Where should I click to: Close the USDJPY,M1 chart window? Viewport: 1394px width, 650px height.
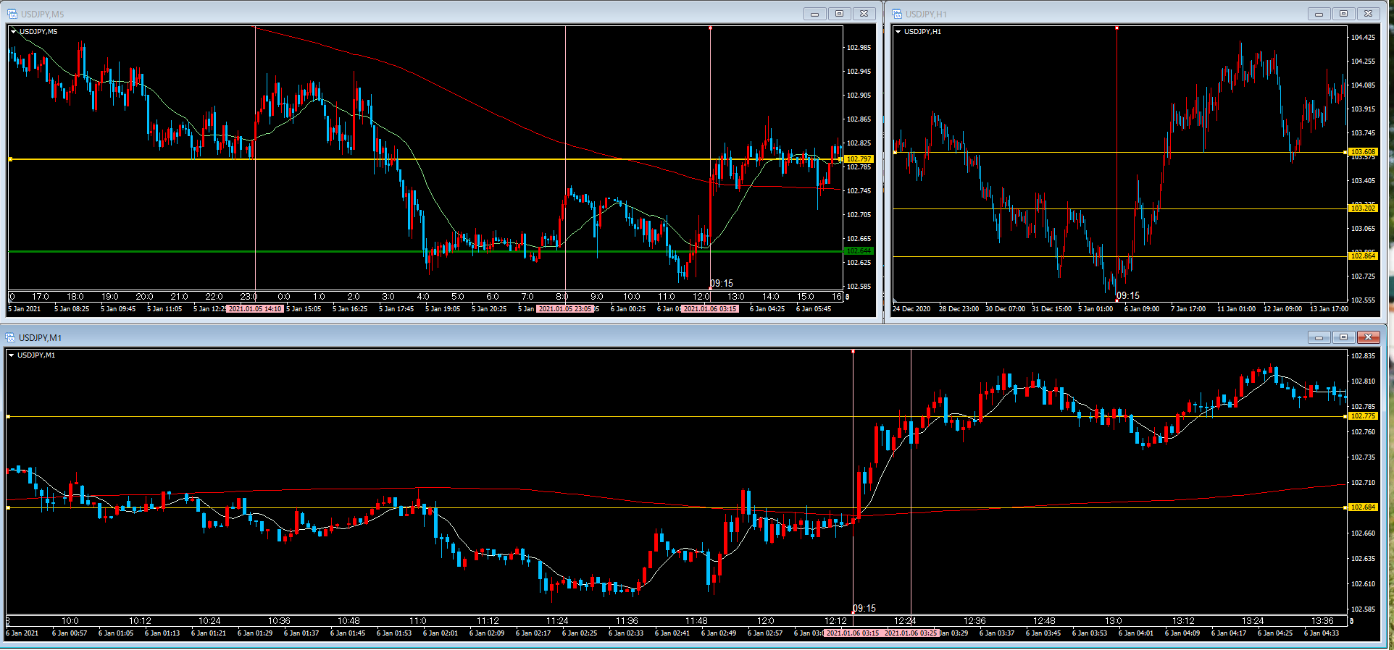[x=1368, y=337]
